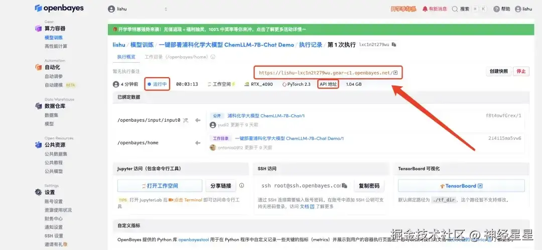Click unbind icon next to /openbayes/input/input0
542x250 pixels.
[x=186, y=120]
